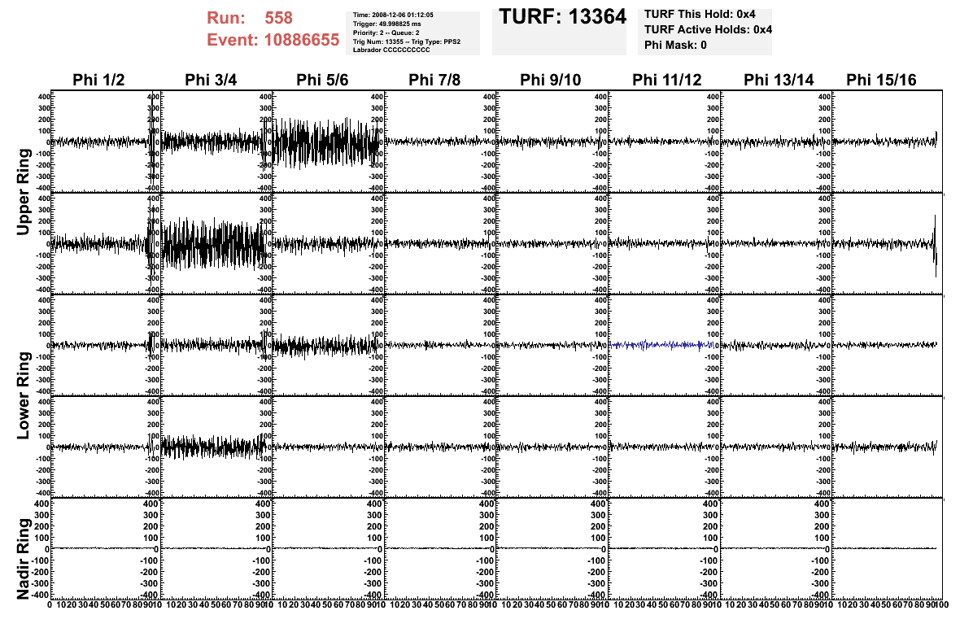Click the Phi 13/14 third row waveform plot
This screenshot has width=973, height=628.
coord(775,345)
